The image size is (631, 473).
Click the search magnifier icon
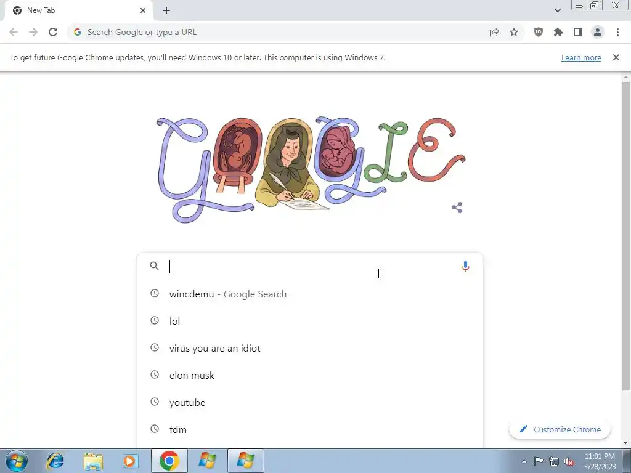coord(155,266)
